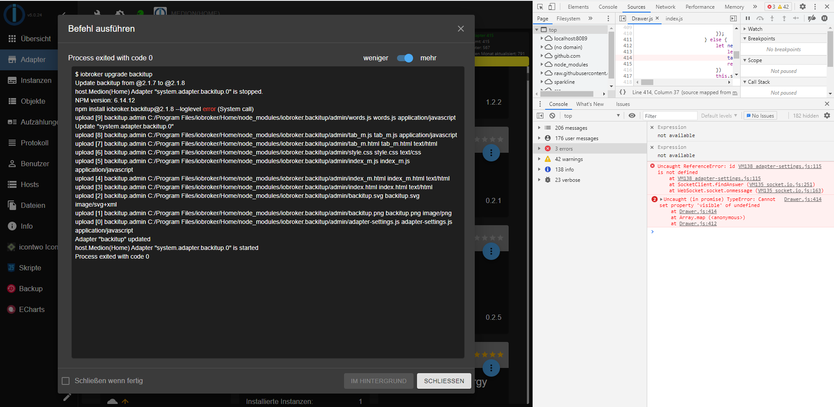
Task: Click the SCHLIESSEN button
Action: click(x=444, y=381)
